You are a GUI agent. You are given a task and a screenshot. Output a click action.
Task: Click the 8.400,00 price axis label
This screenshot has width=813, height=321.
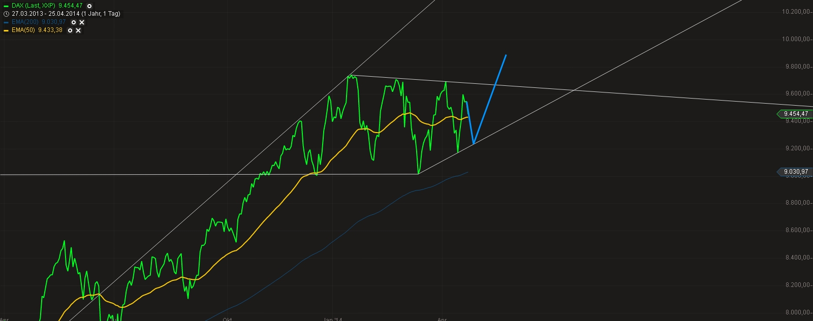click(x=797, y=258)
